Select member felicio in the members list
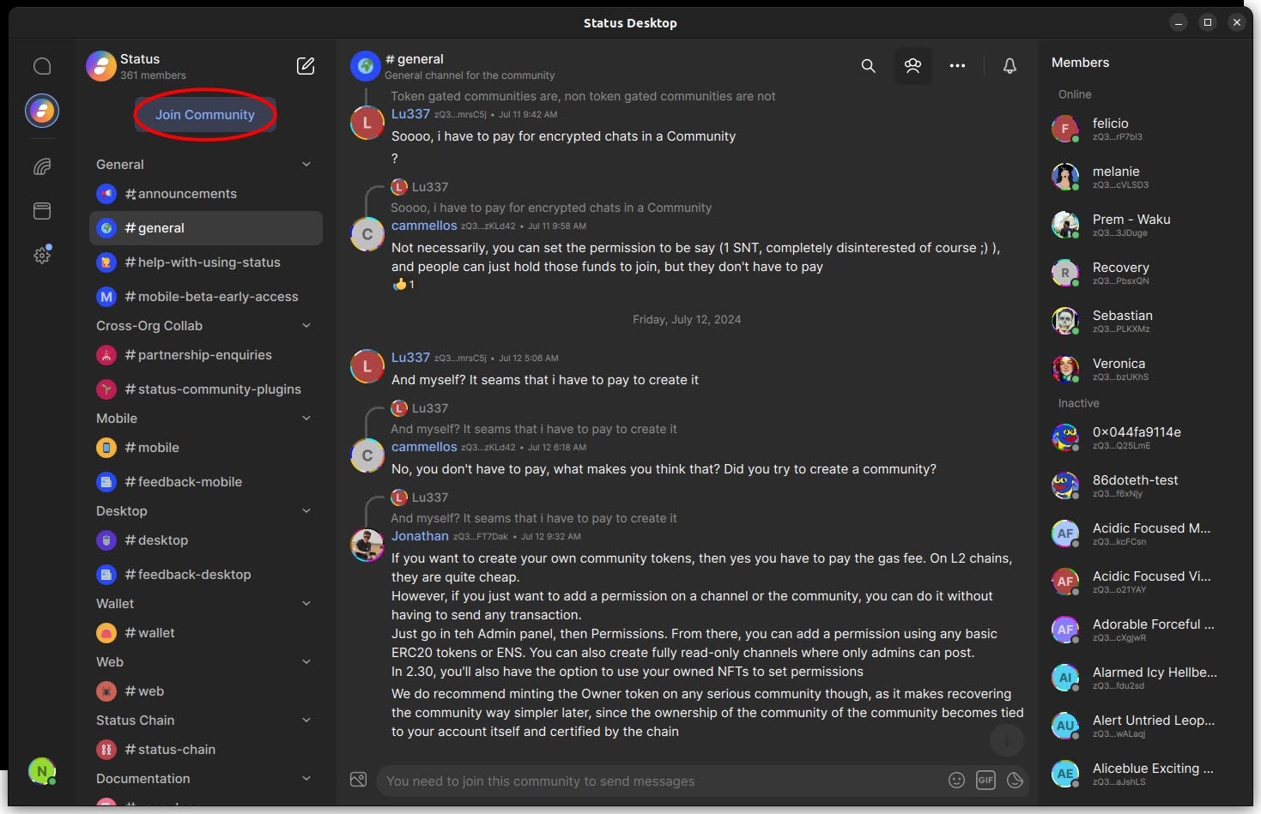The image size is (1261, 814). [x=1145, y=129]
